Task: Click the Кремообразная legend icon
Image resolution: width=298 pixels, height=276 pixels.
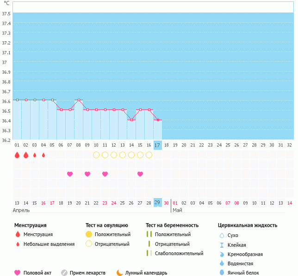Action: [222, 254]
